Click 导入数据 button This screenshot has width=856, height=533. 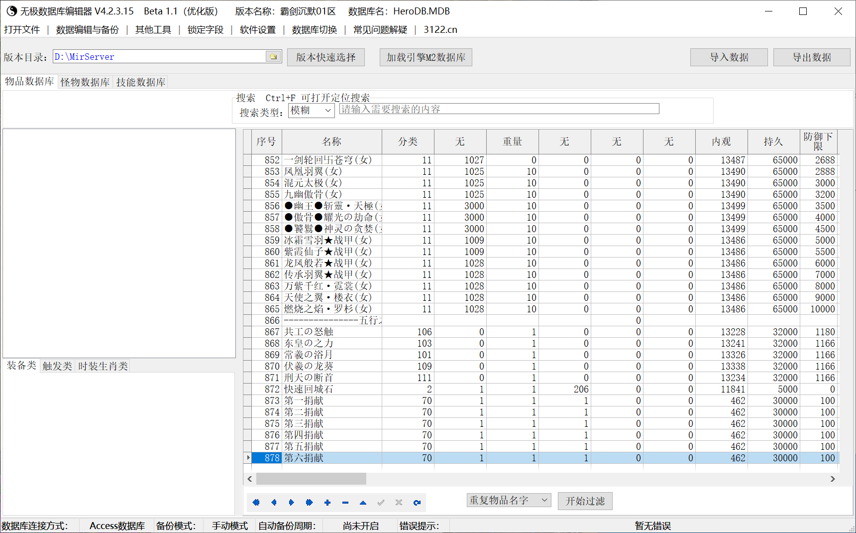(729, 57)
